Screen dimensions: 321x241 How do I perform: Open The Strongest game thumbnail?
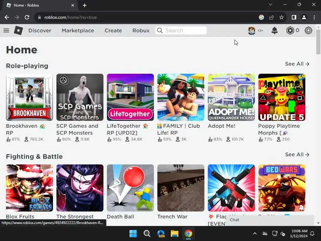[80, 188]
